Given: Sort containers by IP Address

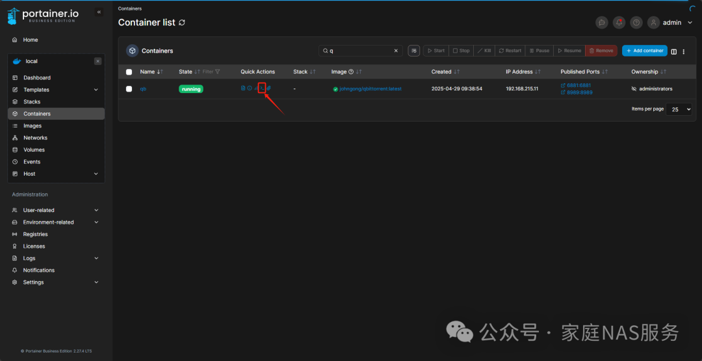Looking at the screenshot, I should [538, 72].
